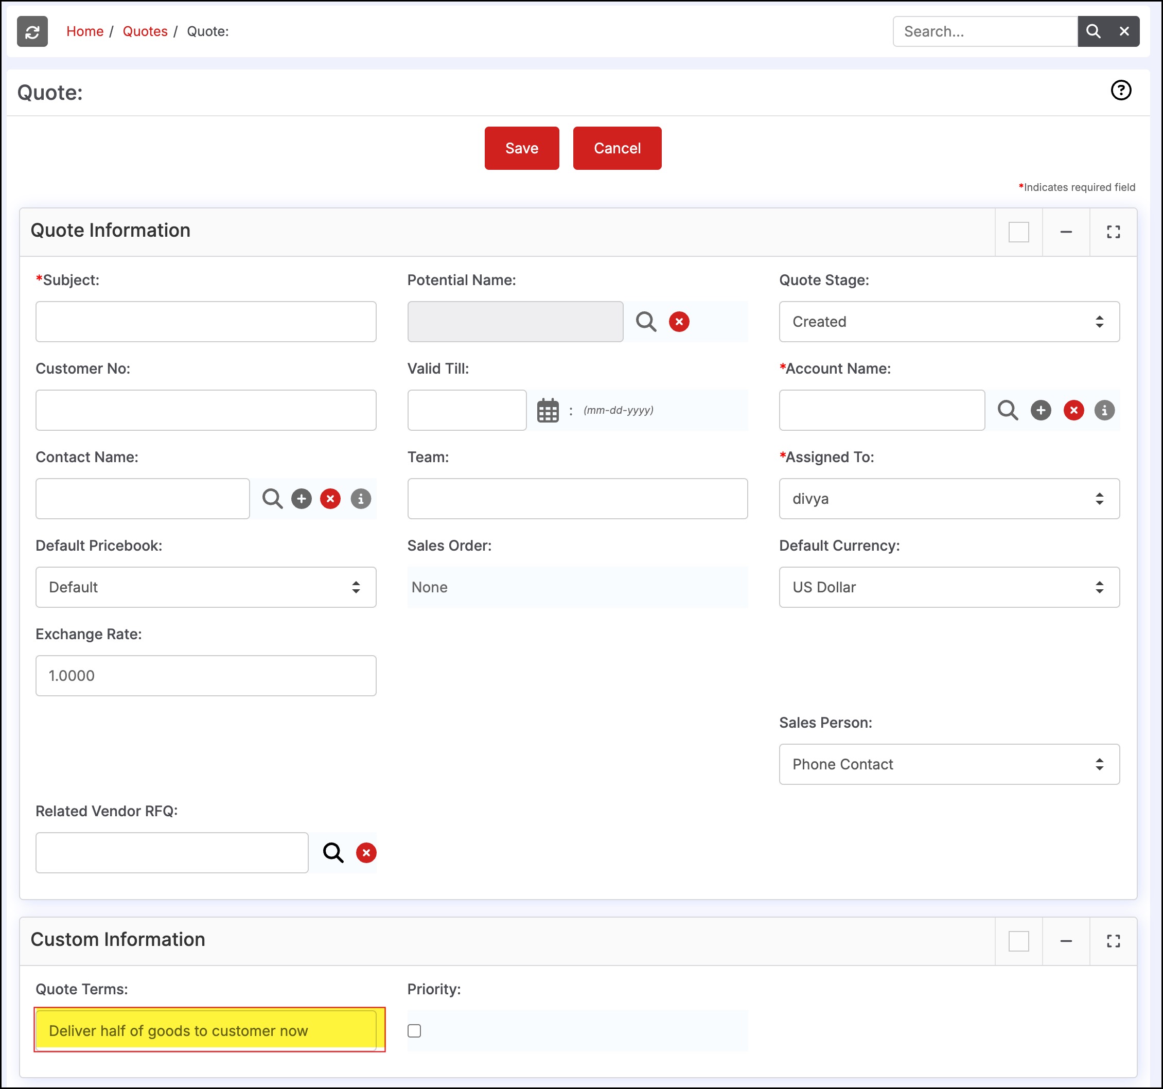1163x1089 pixels.
Task: Tick the Quote Information header checkbox
Action: pyautogui.click(x=1018, y=232)
